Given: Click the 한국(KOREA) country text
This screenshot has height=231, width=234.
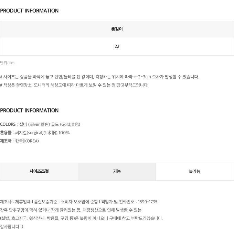Looking at the screenshot, I should point(27,141).
